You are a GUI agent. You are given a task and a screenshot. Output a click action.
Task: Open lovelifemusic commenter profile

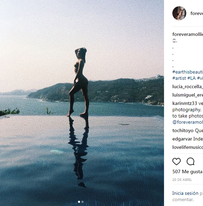188,147
